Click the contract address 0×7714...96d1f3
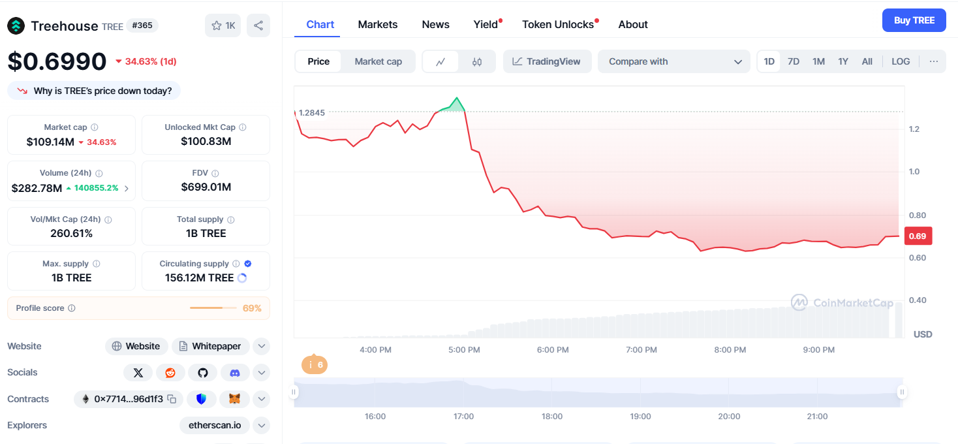The height and width of the screenshot is (444, 958). pos(129,399)
